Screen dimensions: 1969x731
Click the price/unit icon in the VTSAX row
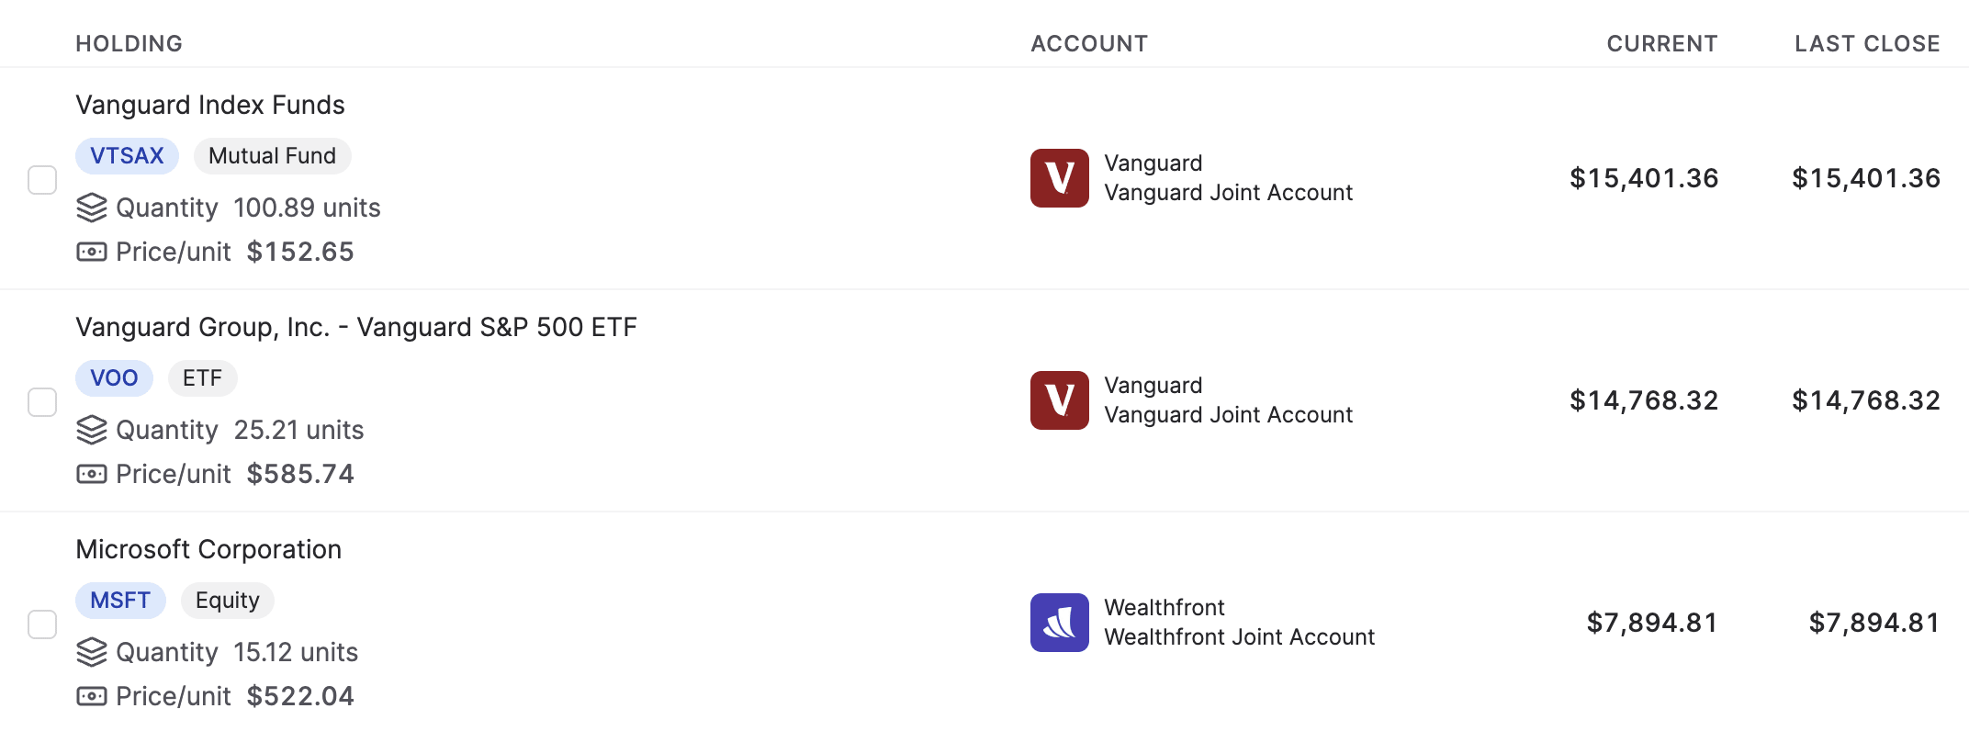pos(91,251)
